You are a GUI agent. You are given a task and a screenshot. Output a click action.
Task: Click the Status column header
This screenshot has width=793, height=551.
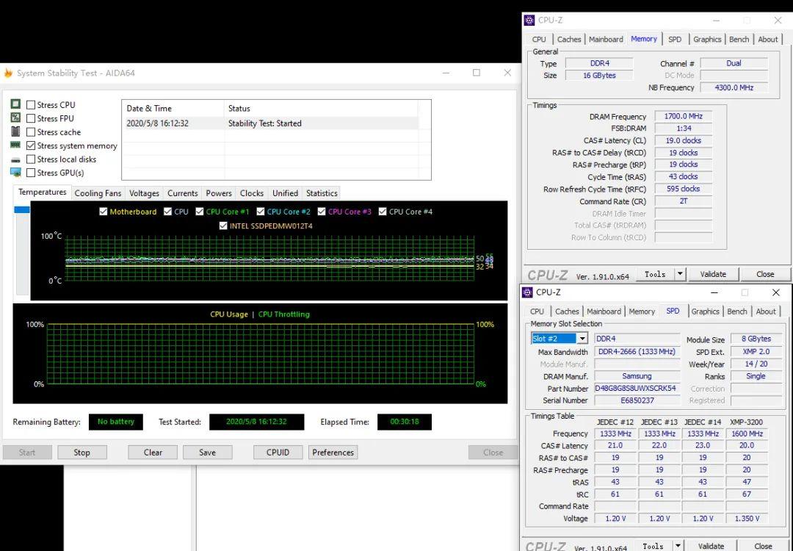321,108
